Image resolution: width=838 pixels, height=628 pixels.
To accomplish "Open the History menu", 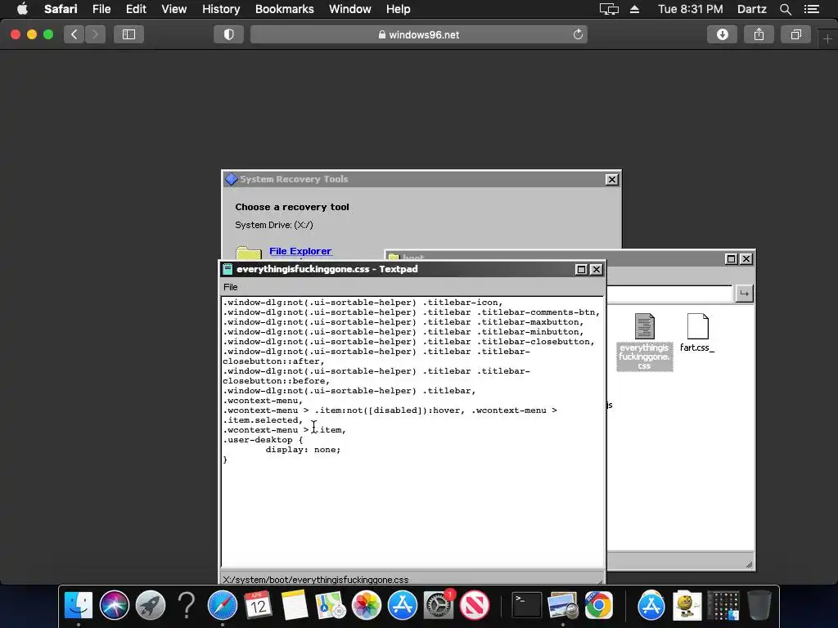I will (x=221, y=9).
